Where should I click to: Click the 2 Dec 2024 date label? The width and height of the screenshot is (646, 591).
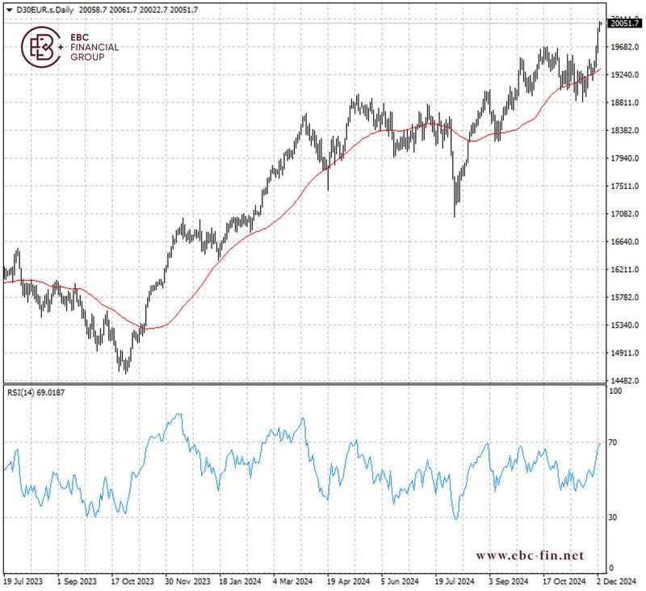click(619, 581)
